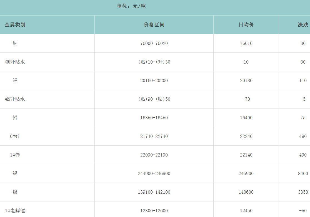Select the 锡 change value 8400
Image resolution: width=310 pixels, height=217 pixels.
click(x=303, y=173)
